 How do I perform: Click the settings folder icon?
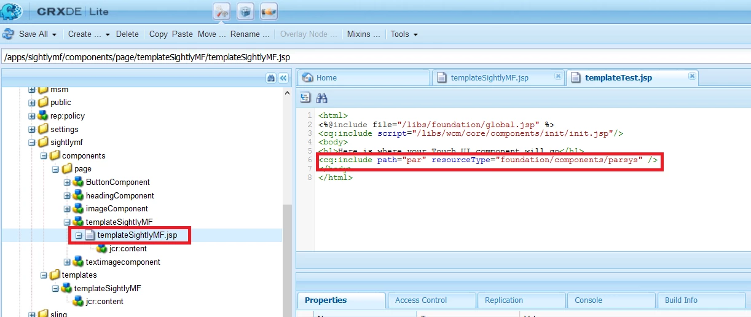[x=42, y=129]
